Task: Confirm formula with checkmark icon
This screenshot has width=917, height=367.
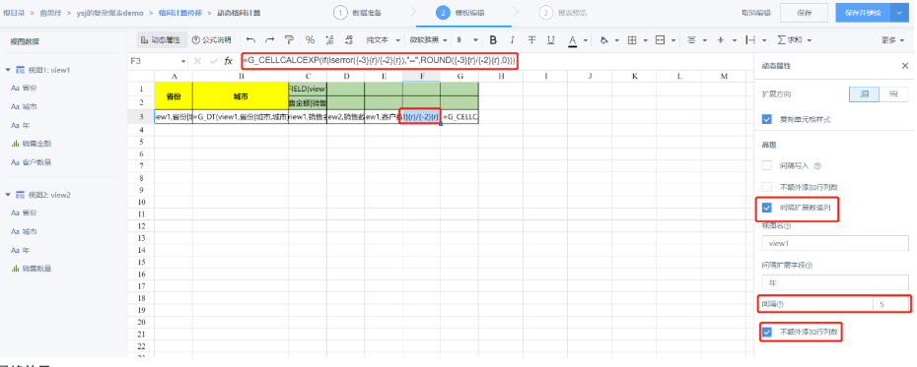Action: tap(213, 61)
